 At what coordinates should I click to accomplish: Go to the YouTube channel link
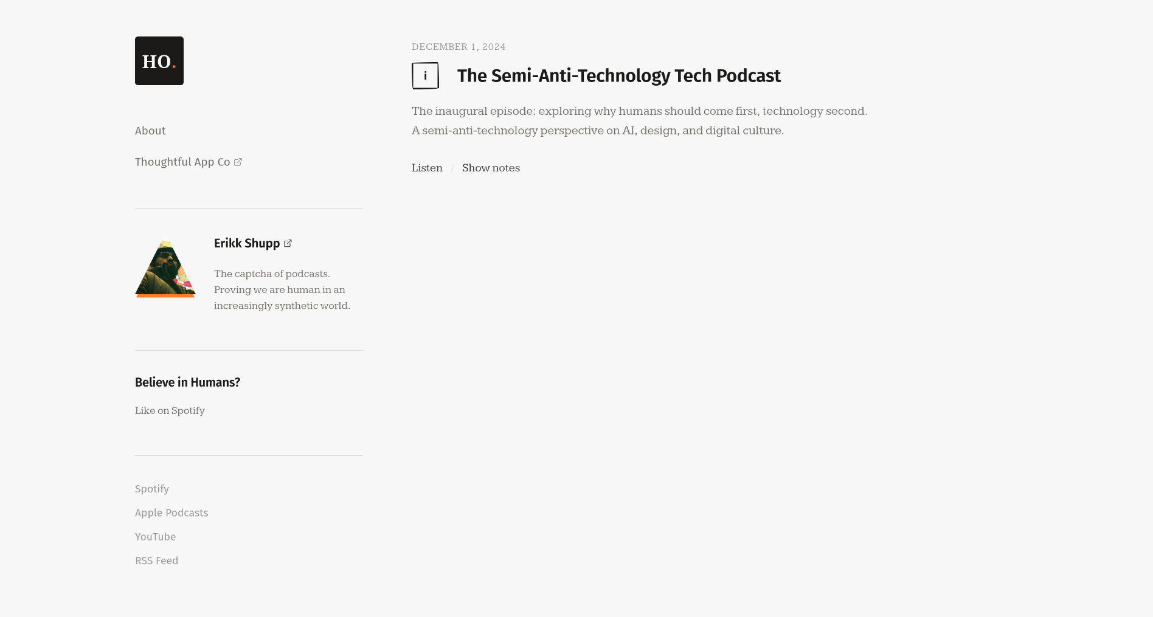pos(155,537)
